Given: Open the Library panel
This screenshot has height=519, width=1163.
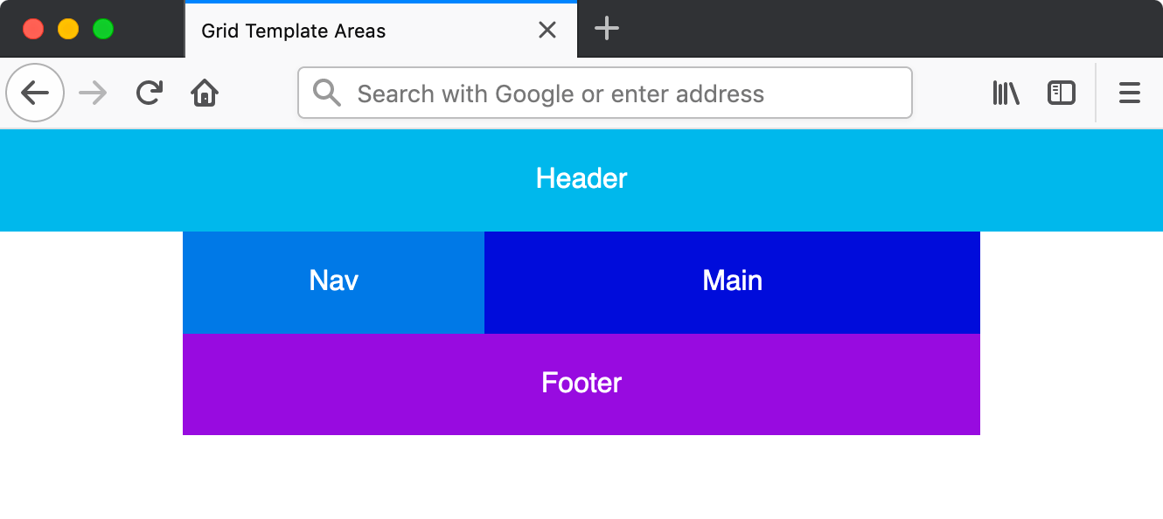Looking at the screenshot, I should pyautogui.click(x=1006, y=93).
